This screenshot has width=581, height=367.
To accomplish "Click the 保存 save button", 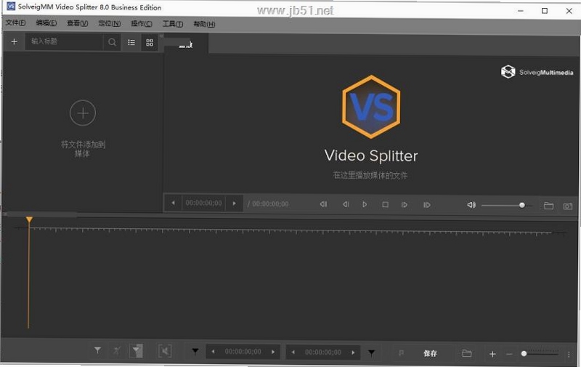I will coord(430,353).
